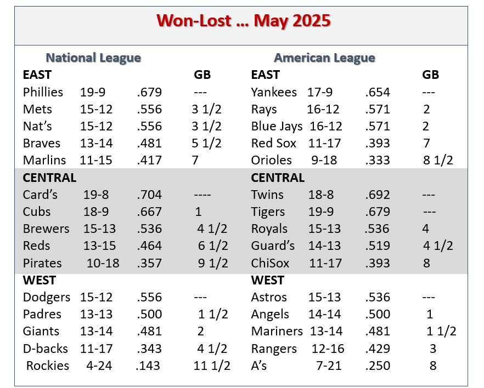
Task: Click the A's 7-21 record
Action: click(x=329, y=366)
